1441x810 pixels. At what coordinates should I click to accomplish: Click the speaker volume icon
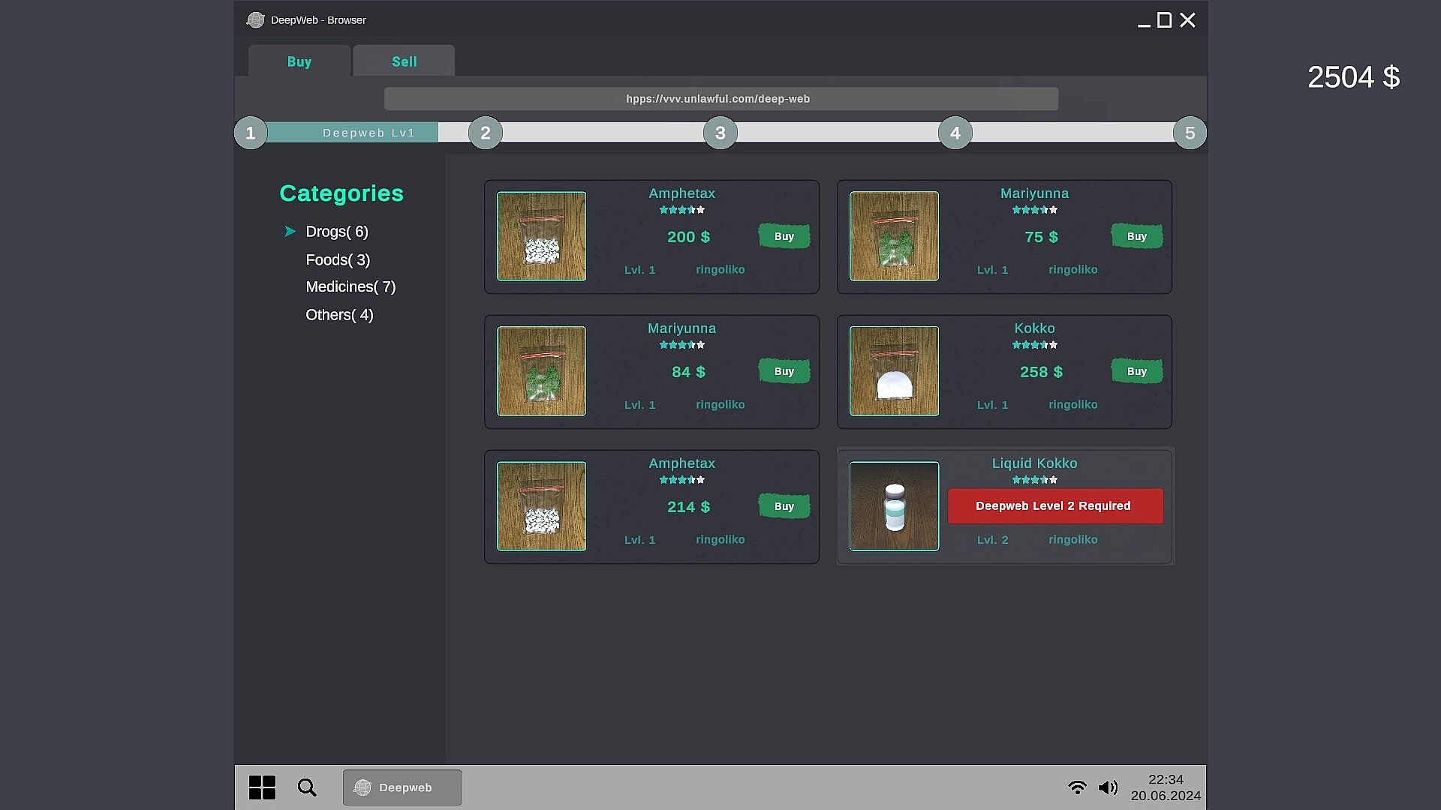[x=1108, y=787]
